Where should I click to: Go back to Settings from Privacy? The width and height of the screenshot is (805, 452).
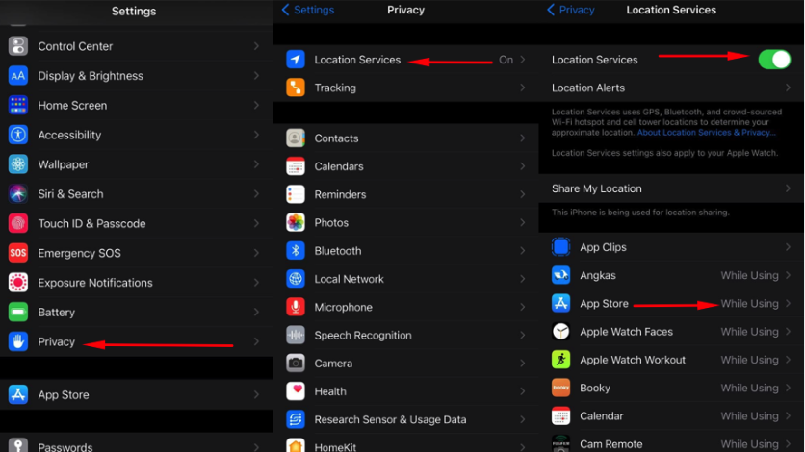coord(308,10)
